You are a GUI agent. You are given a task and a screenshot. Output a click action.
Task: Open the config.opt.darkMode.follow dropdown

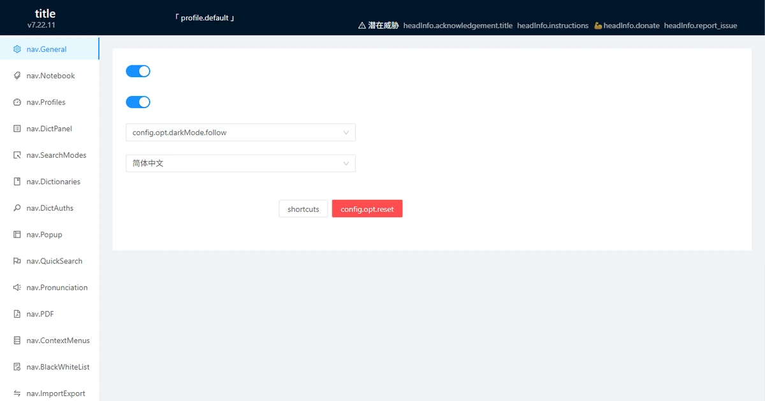(x=240, y=132)
